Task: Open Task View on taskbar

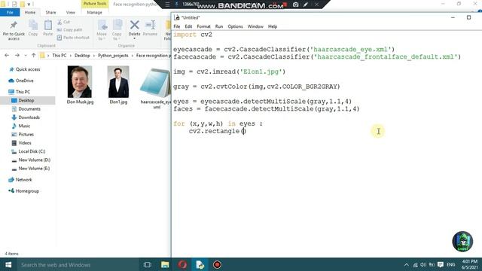Action: [x=148, y=264]
